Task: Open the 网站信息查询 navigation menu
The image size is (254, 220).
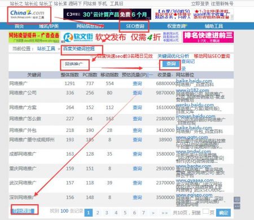Action: click(x=90, y=26)
